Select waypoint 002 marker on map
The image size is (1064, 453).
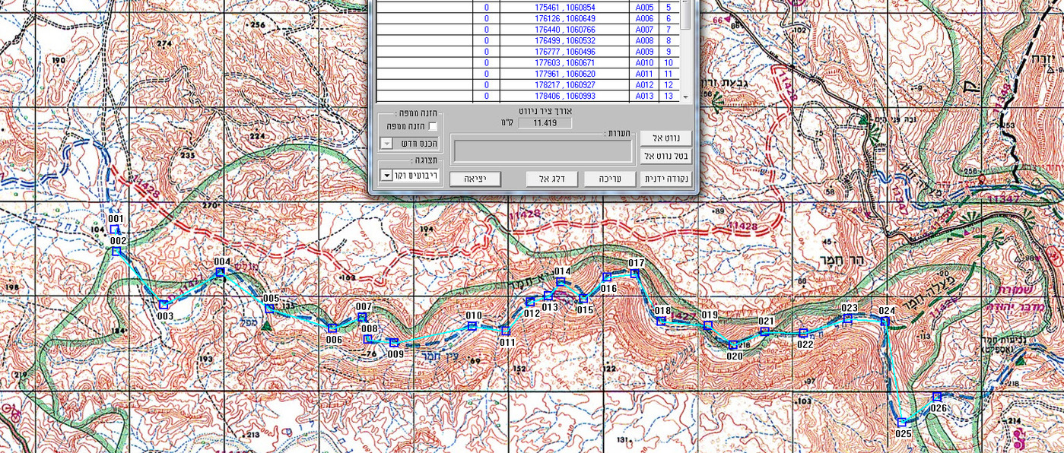tap(116, 251)
